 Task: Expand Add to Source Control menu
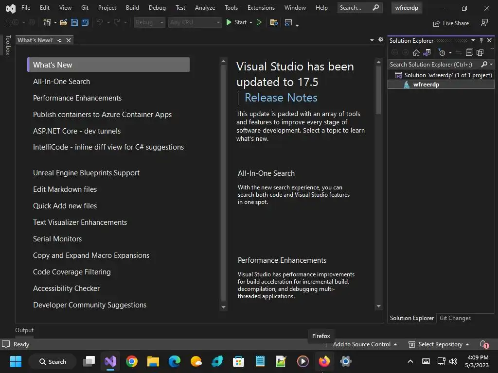365,344
